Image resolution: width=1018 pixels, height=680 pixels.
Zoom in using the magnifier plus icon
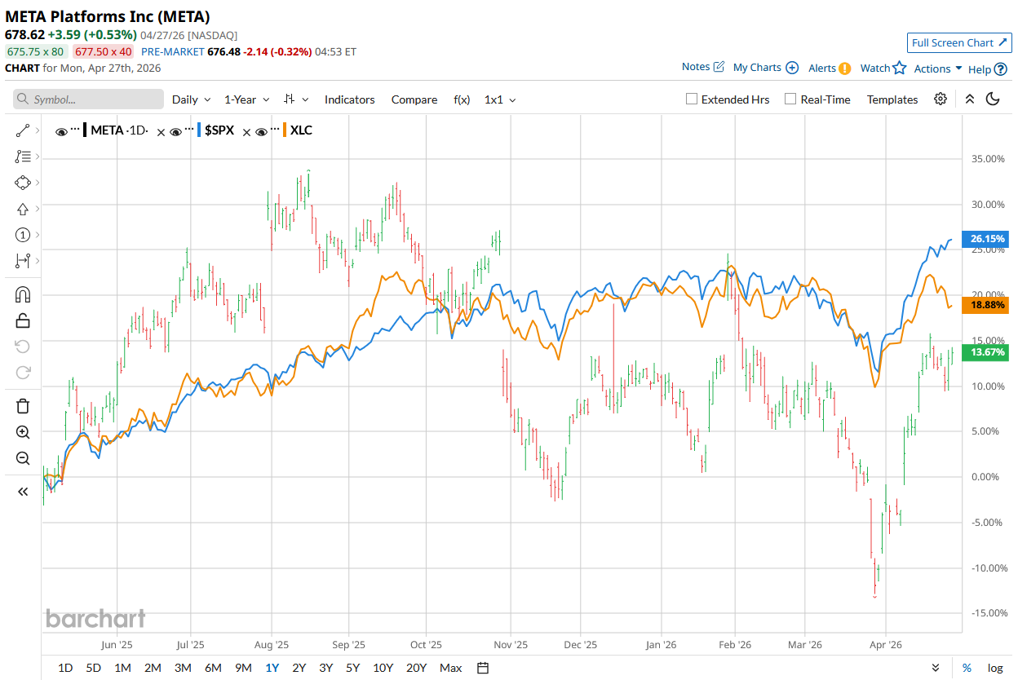[23, 432]
